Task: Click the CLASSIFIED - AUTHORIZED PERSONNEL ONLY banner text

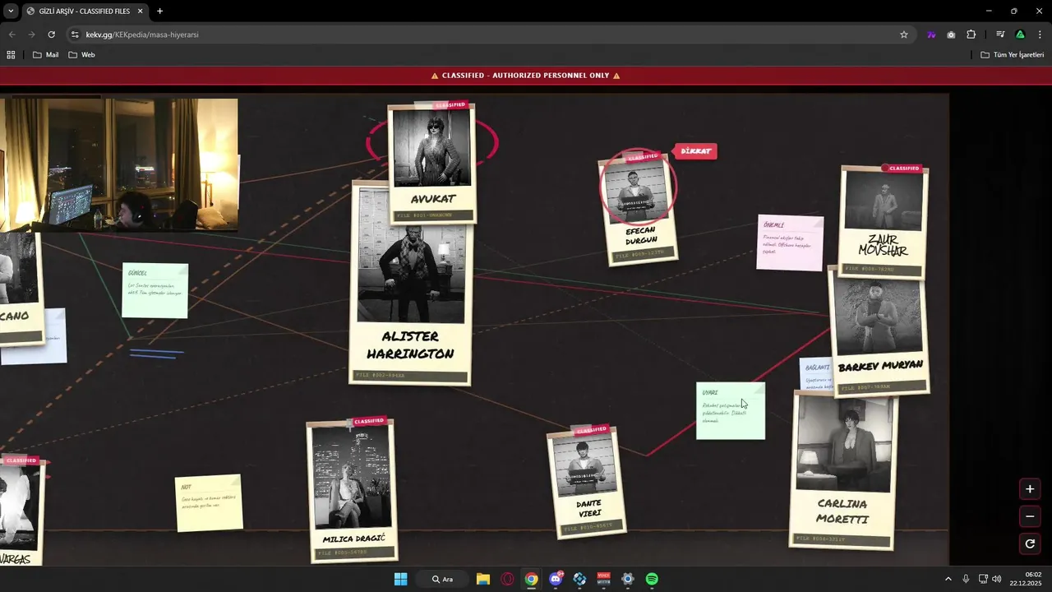Action: [x=526, y=76]
